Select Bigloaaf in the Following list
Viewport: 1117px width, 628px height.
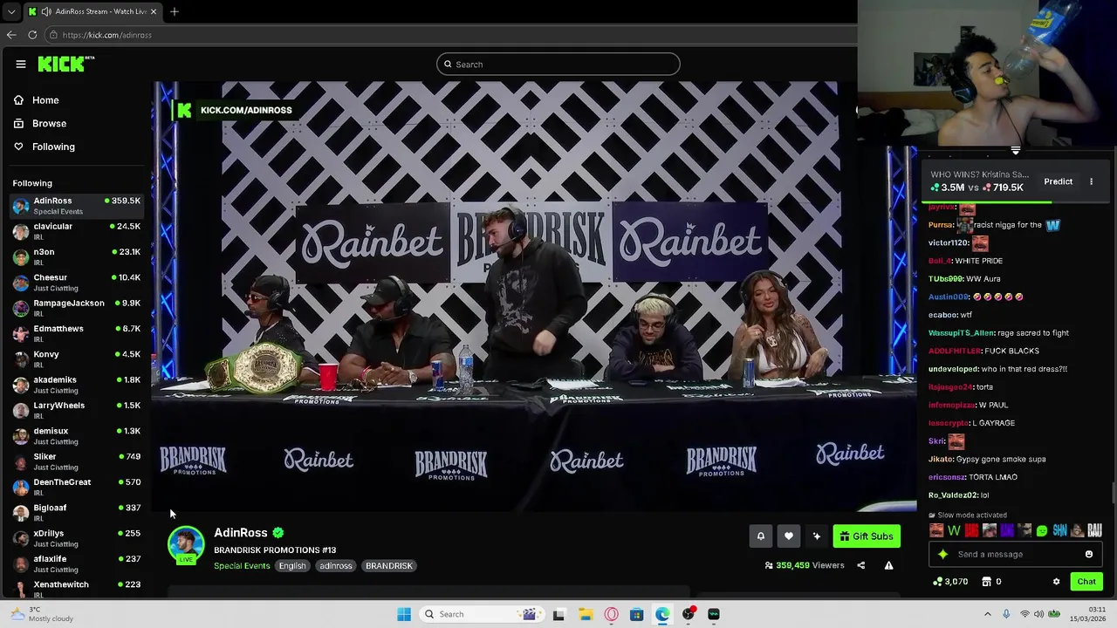pyautogui.click(x=77, y=512)
